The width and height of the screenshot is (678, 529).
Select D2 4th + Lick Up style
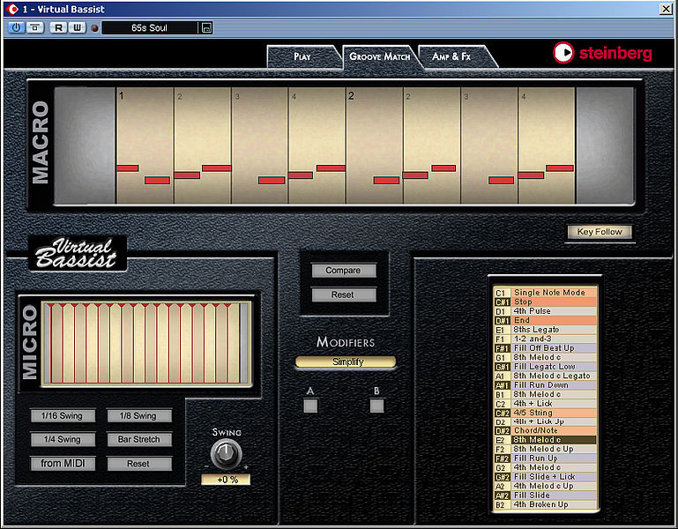click(x=545, y=421)
